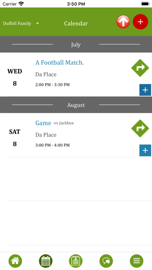
Task: Expand July 8 event with blue plus
Action: (x=145, y=90)
